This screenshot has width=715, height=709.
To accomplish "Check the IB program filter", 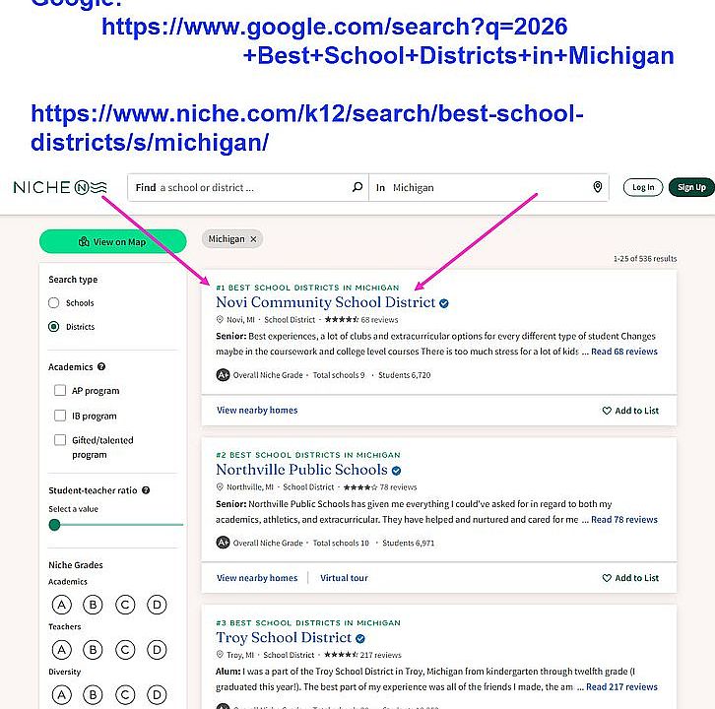I will [x=60, y=416].
